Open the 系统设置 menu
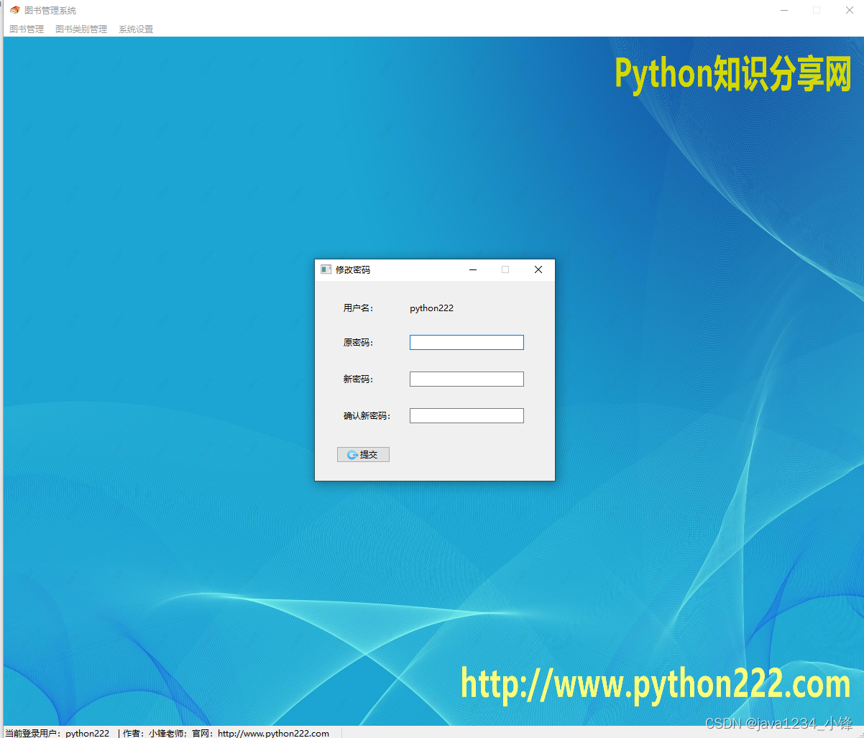The width and height of the screenshot is (864, 738). (135, 29)
